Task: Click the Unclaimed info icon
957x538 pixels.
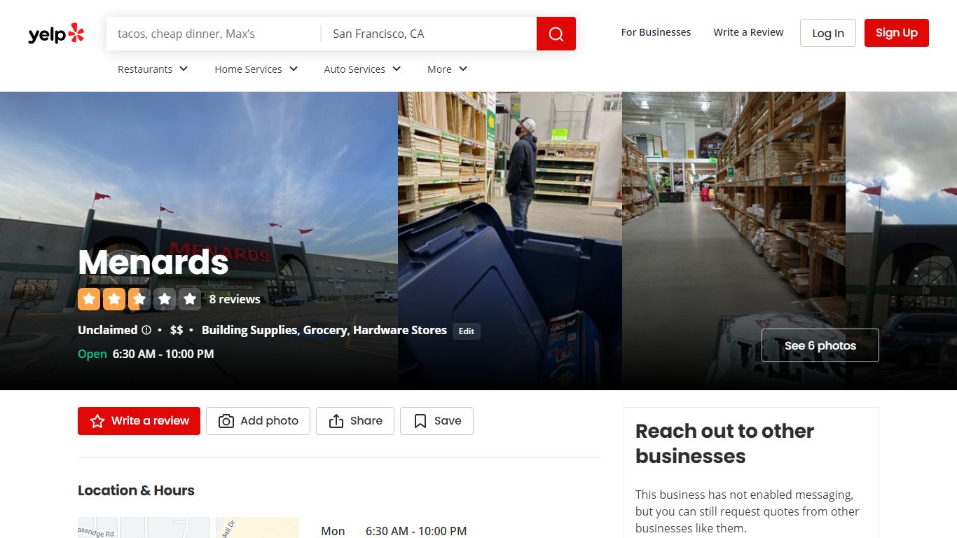Action: tap(146, 330)
